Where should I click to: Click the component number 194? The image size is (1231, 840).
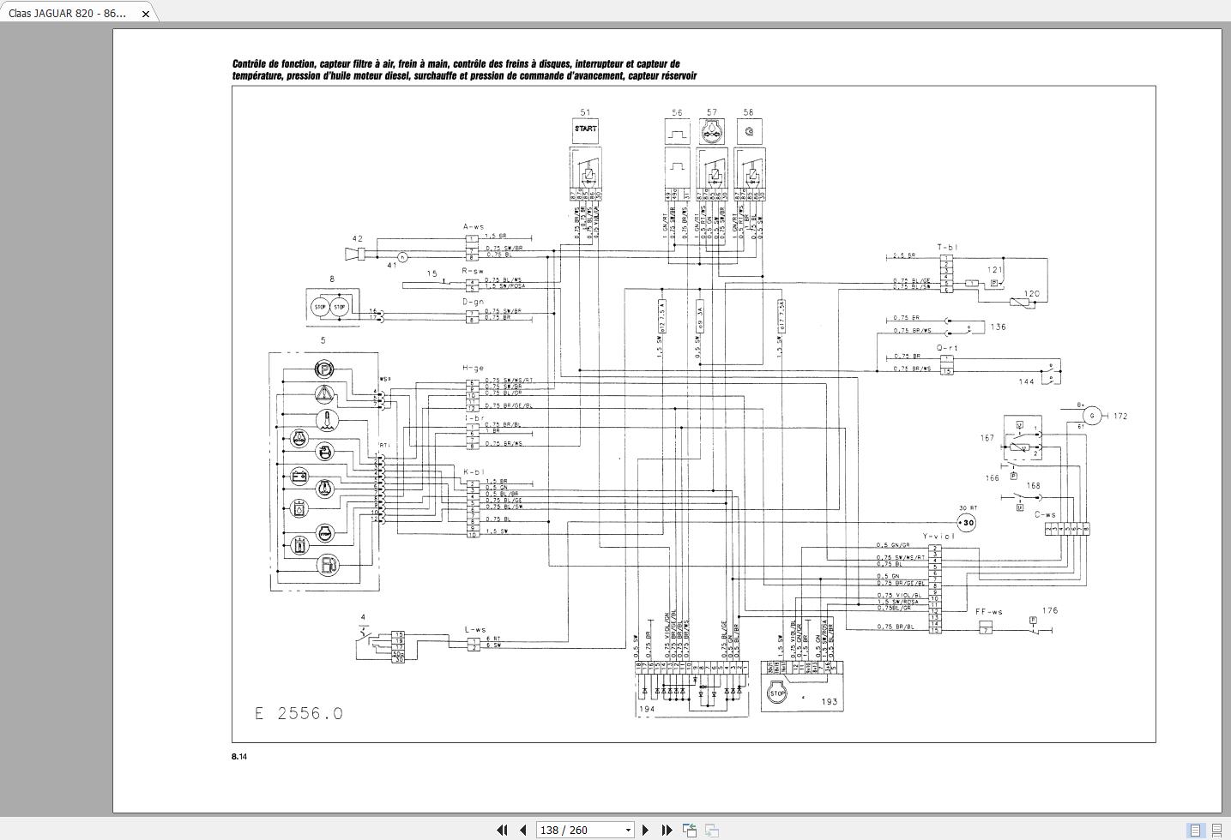pos(647,709)
